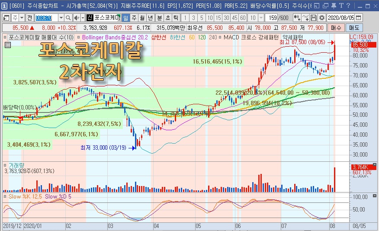Expand the sound options dropdown arrow
Screen dimensions: 379x231
(83, 18)
